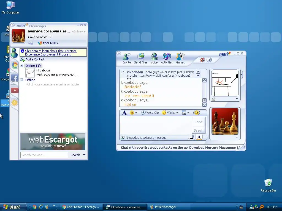
Task: Collapse the display picture side panel
Action: (x=242, y=74)
